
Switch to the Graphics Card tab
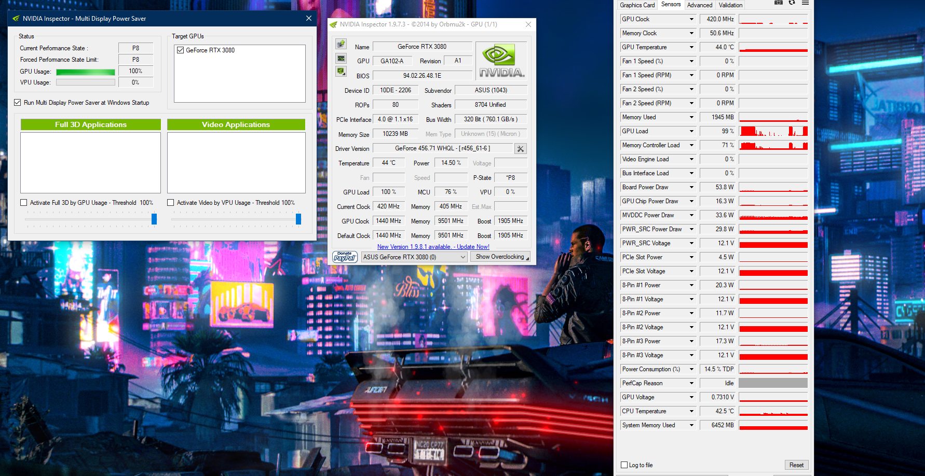tap(637, 5)
